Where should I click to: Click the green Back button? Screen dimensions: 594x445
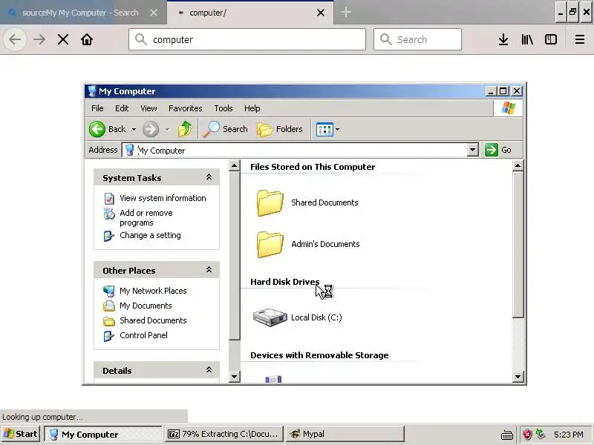point(108,129)
